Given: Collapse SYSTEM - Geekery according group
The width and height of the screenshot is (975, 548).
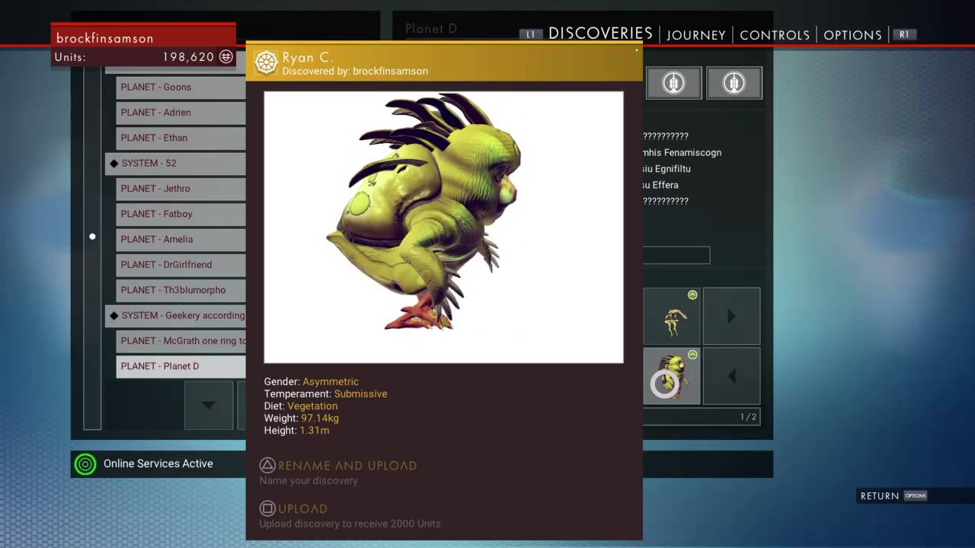Looking at the screenshot, I should click(175, 316).
